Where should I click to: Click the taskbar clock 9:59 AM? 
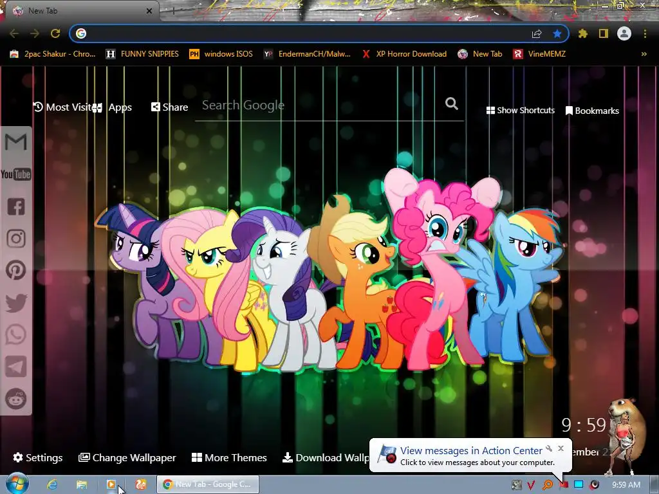626,485
